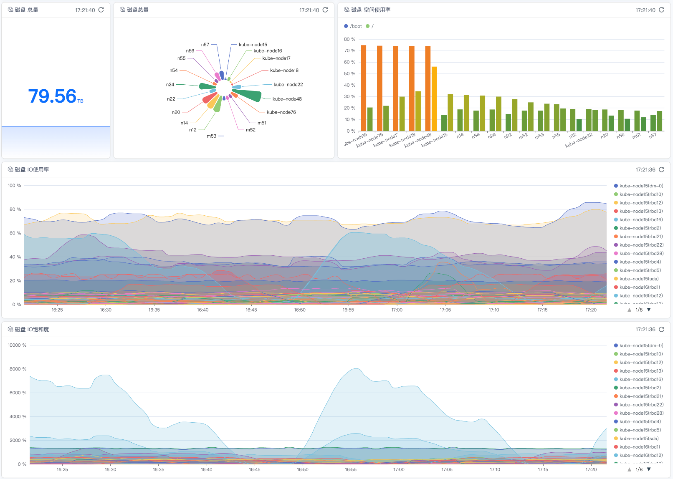Image resolution: width=673 pixels, height=479 pixels.
Task: Go to next legend page in IO饱和度
Action: point(649,470)
